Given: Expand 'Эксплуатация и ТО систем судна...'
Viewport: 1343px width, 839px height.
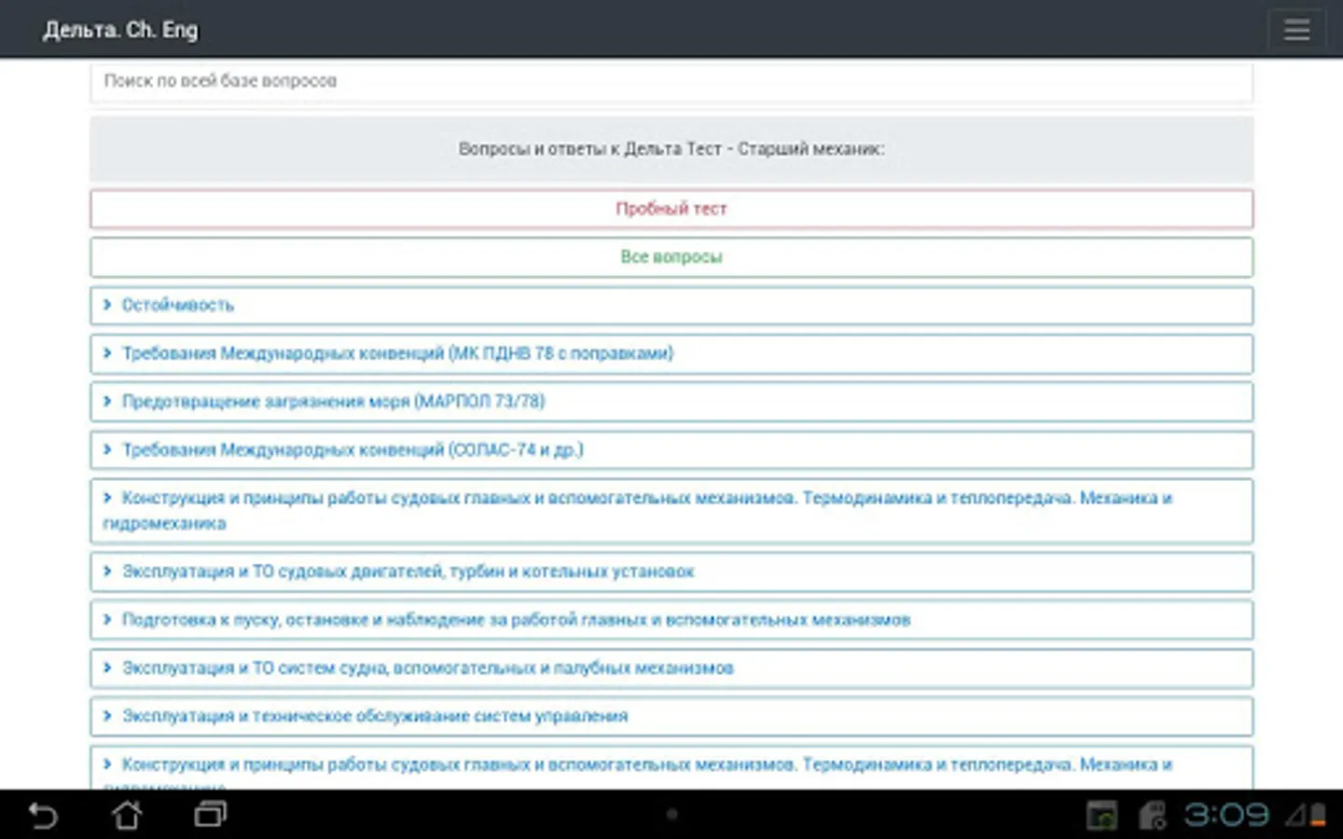Looking at the screenshot, I should click(x=671, y=668).
